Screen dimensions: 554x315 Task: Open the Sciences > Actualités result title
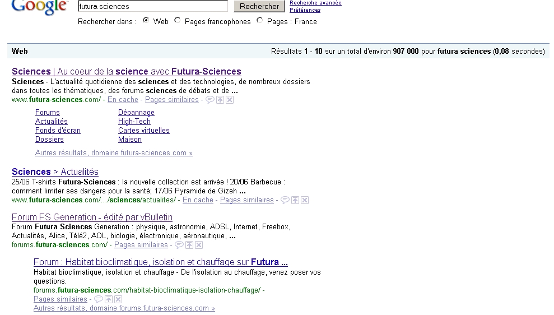(55, 172)
